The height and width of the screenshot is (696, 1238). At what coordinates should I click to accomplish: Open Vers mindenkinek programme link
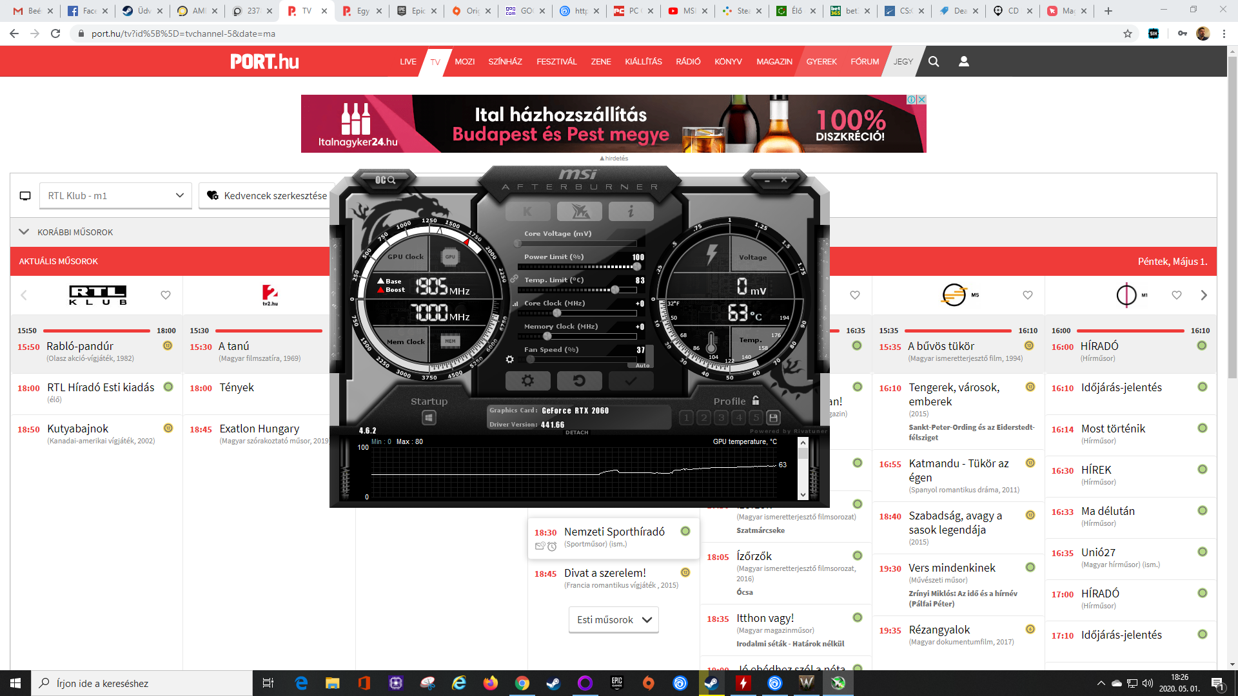tap(952, 568)
